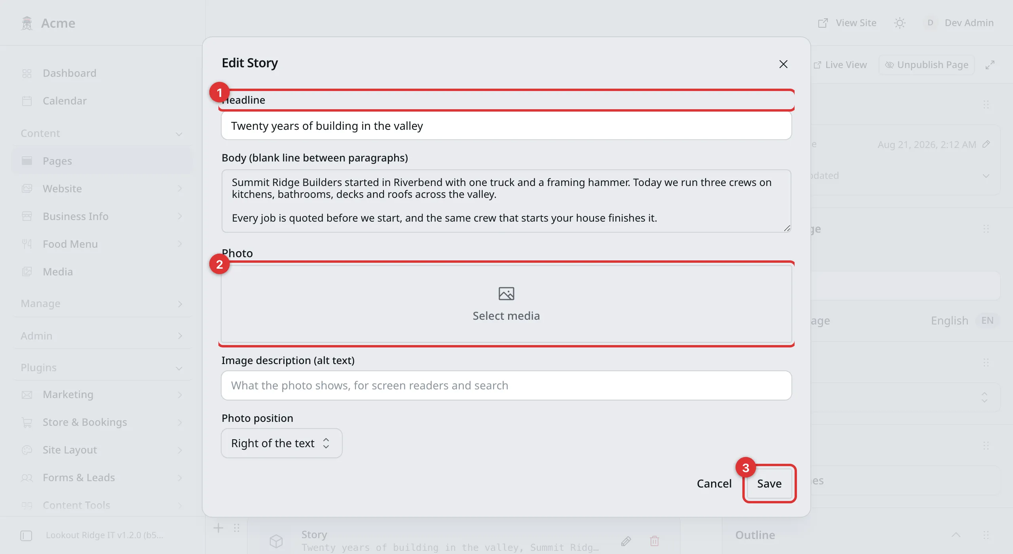Click the add block plus icon

tap(218, 528)
